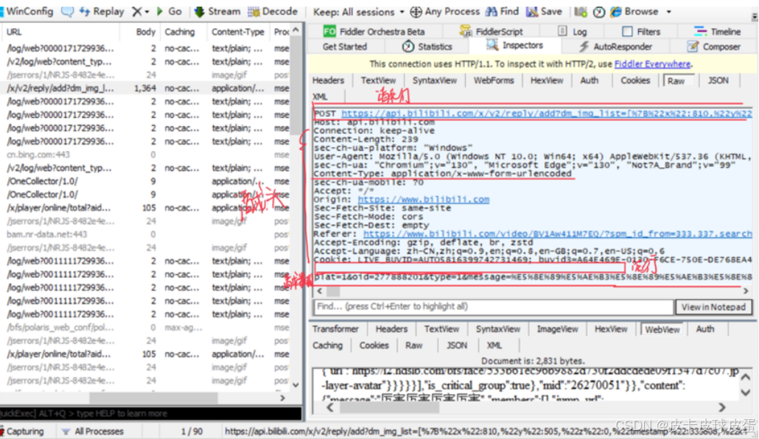The image size is (759, 439).
Task: Click response WebView scroll down arrow
Action: point(746,393)
